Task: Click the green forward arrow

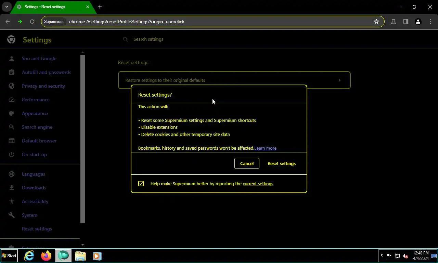Action: (x=20, y=22)
